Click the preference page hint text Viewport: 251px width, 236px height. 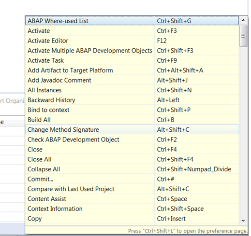pos(188,231)
